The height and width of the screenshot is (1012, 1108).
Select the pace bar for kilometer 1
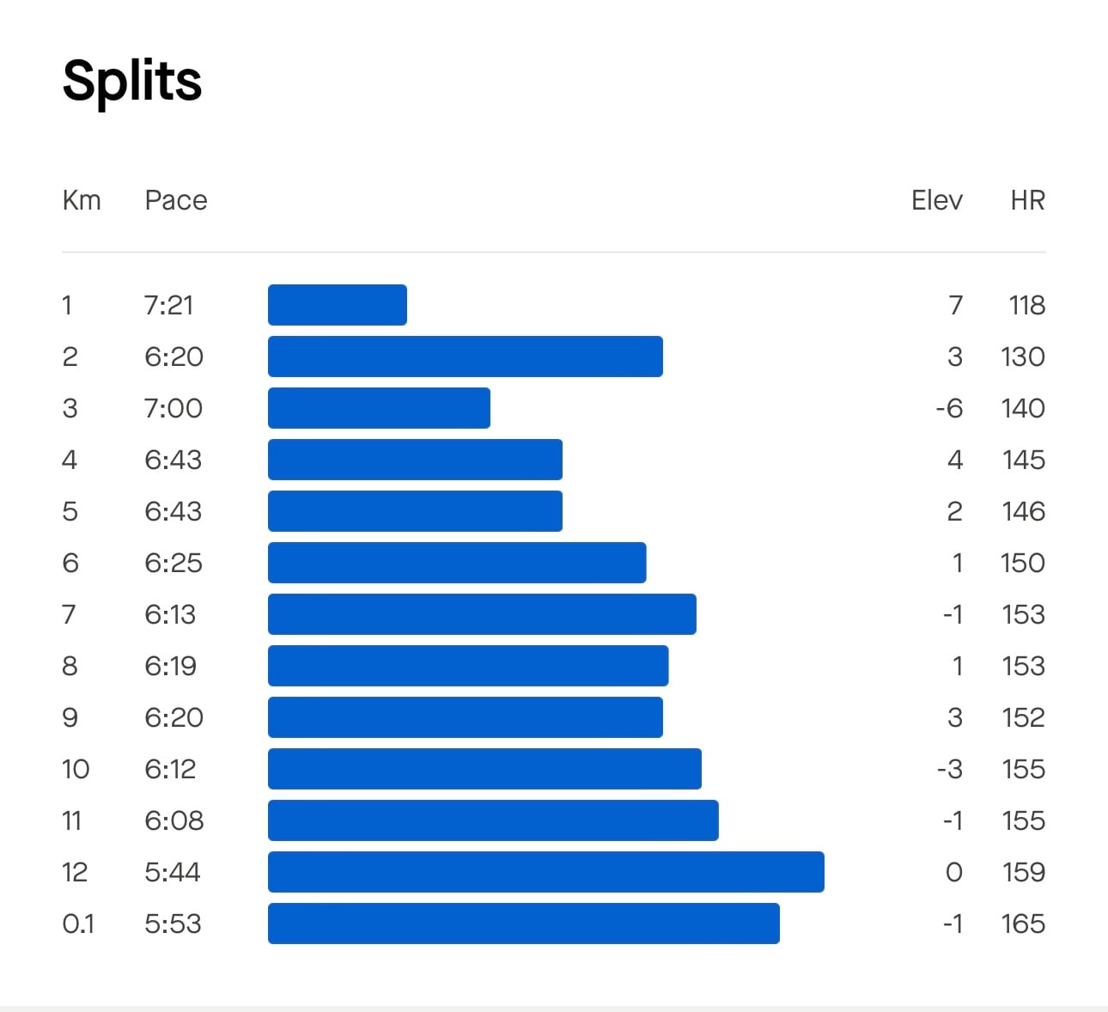[x=338, y=305]
